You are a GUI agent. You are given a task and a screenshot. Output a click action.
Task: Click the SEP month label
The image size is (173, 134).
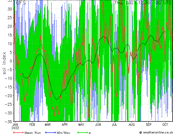click(148, 125)
